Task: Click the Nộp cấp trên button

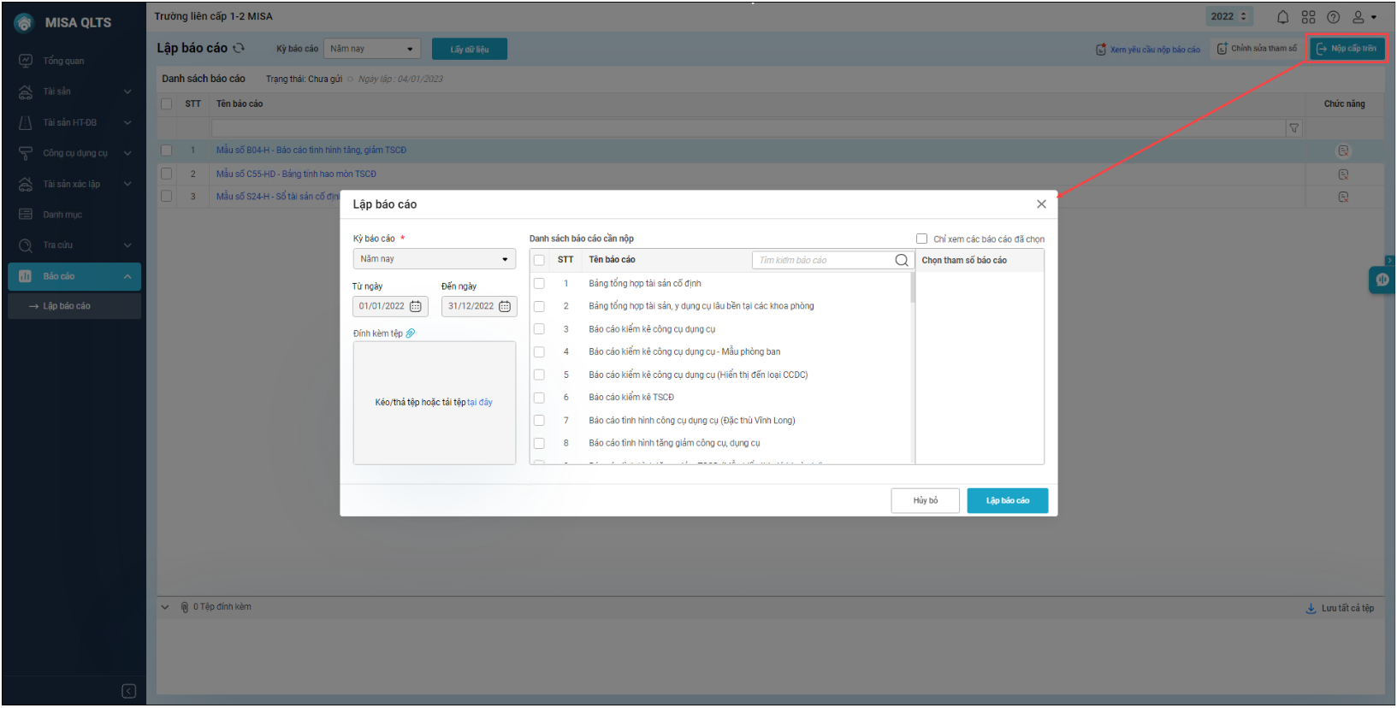Action: pos(1347,49)
